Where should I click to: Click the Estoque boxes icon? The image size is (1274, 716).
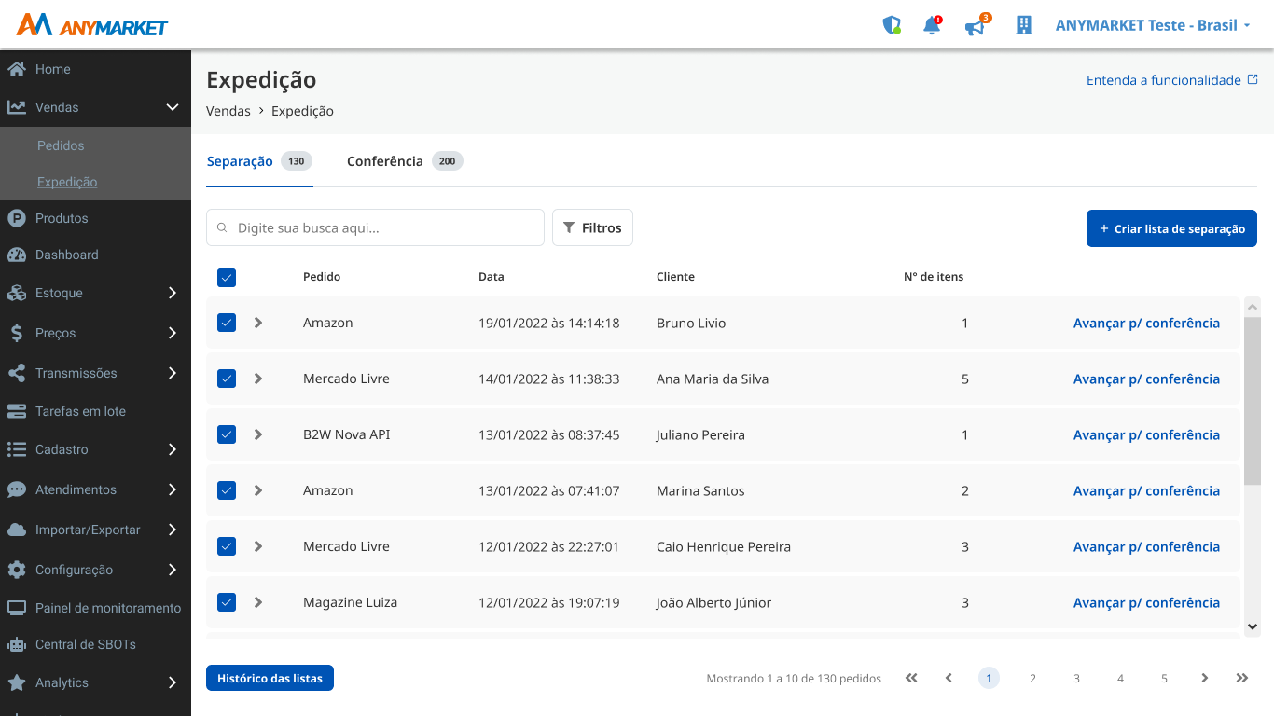pos(16,293)
